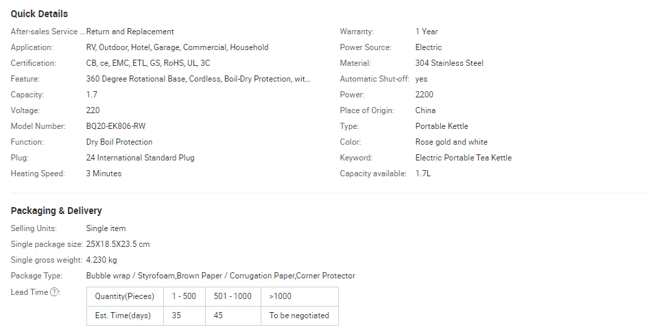Click the Rose gold and white color value
Image resolution: width=655 pixels, height=334 pixels.
tap(451, 142)
